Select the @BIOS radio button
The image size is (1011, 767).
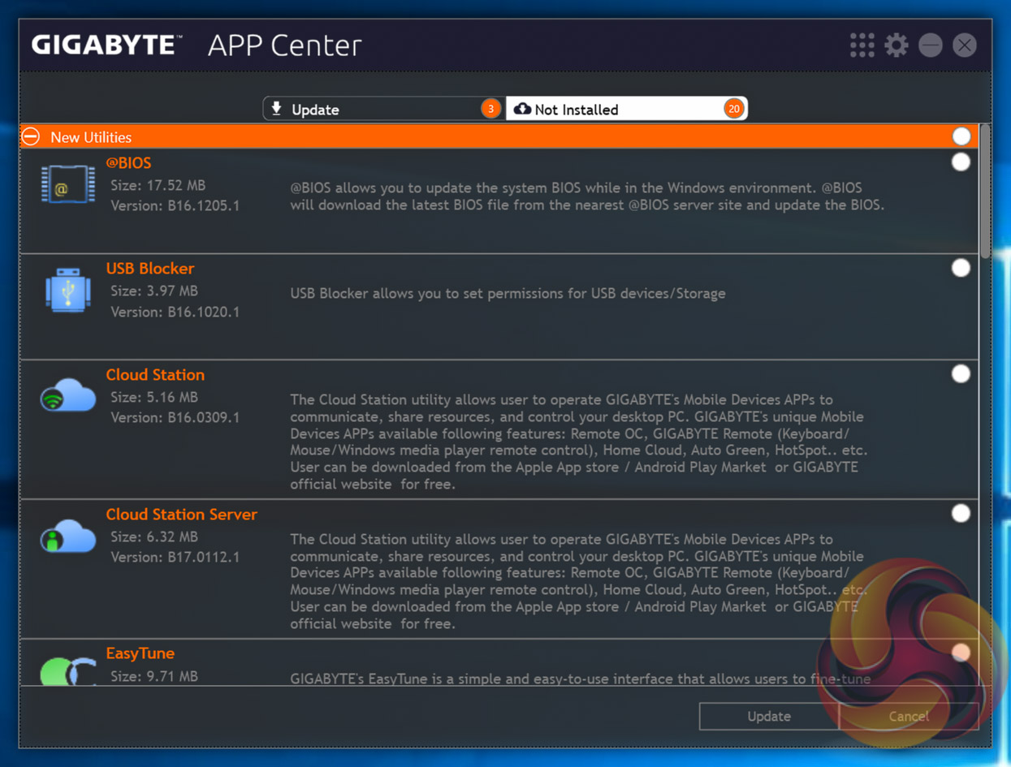click(961, 162)
